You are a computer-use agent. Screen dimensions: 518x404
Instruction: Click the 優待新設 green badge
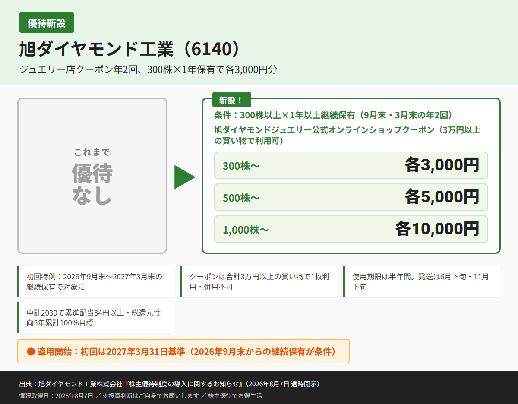pyautogui.click(x=47, y=23)
